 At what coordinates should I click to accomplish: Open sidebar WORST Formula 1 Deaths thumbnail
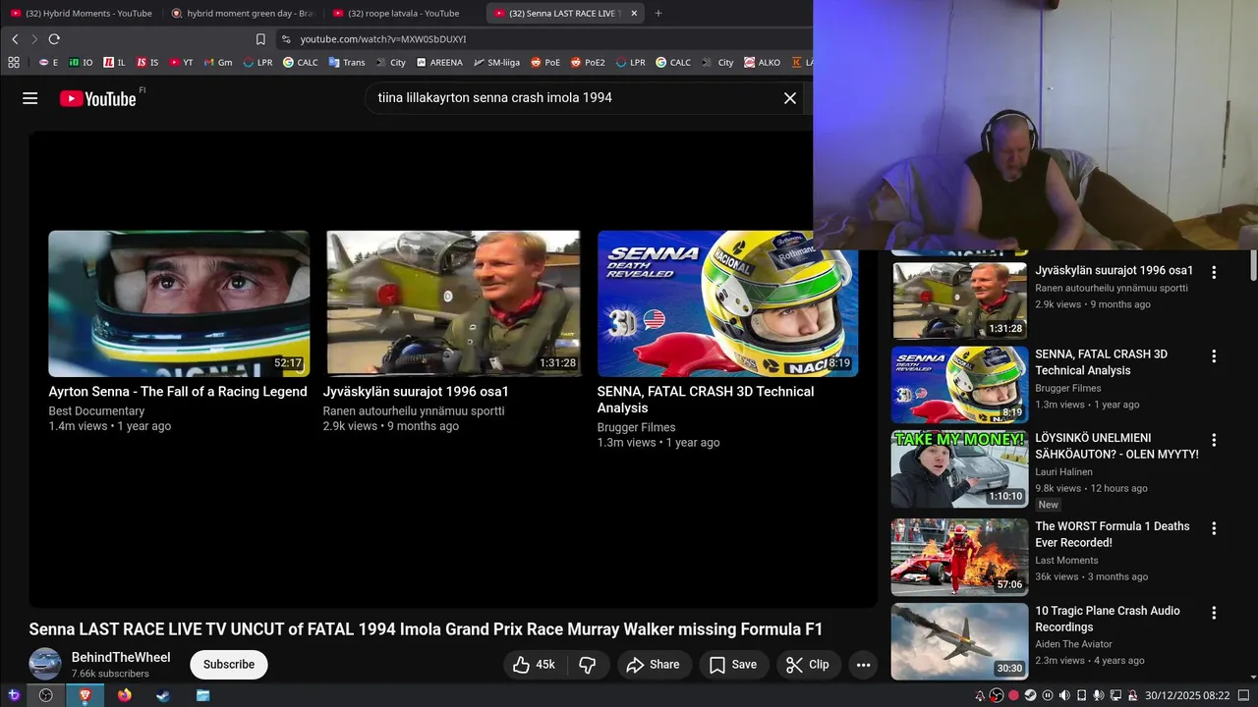[x=960, y=557]
